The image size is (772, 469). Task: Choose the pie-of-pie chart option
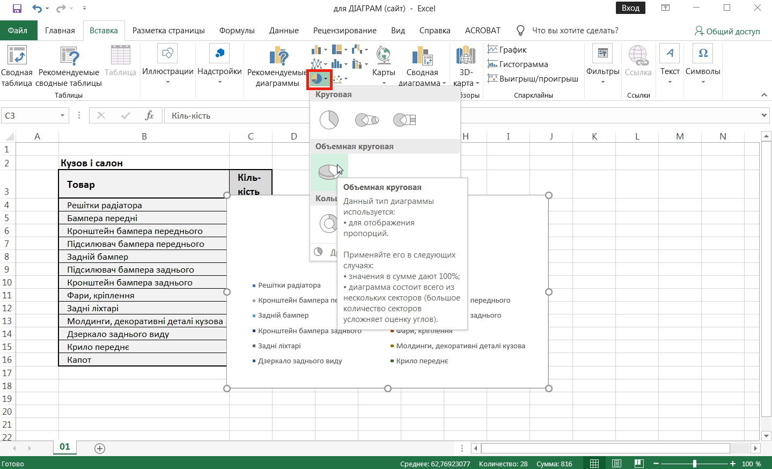click(x=366, y=120)
